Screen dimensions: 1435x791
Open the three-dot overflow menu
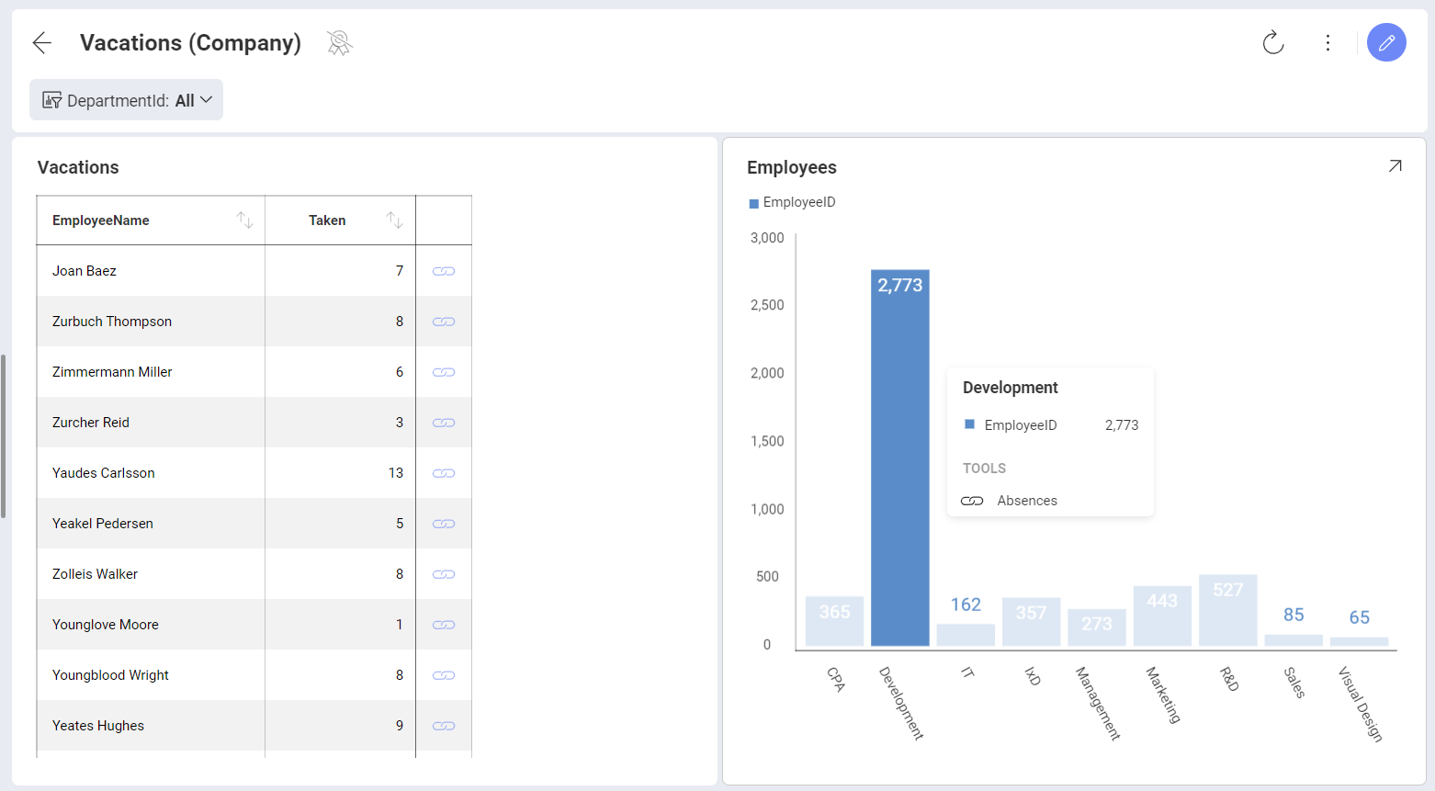click(x=1328, y=42)
